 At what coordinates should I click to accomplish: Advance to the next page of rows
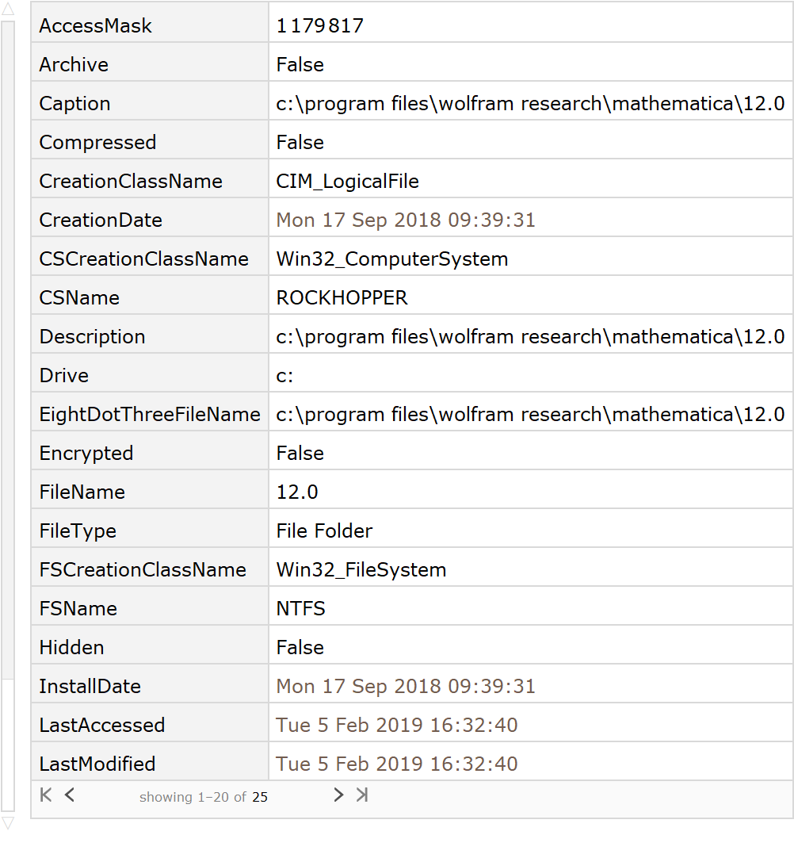338,795
